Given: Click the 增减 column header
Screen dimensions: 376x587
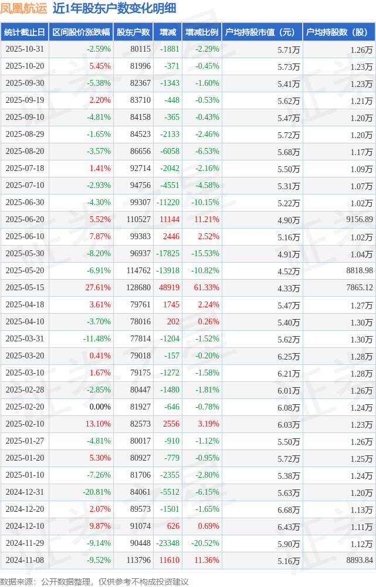Looking at the screenshot, I should (x=168, y=32).
